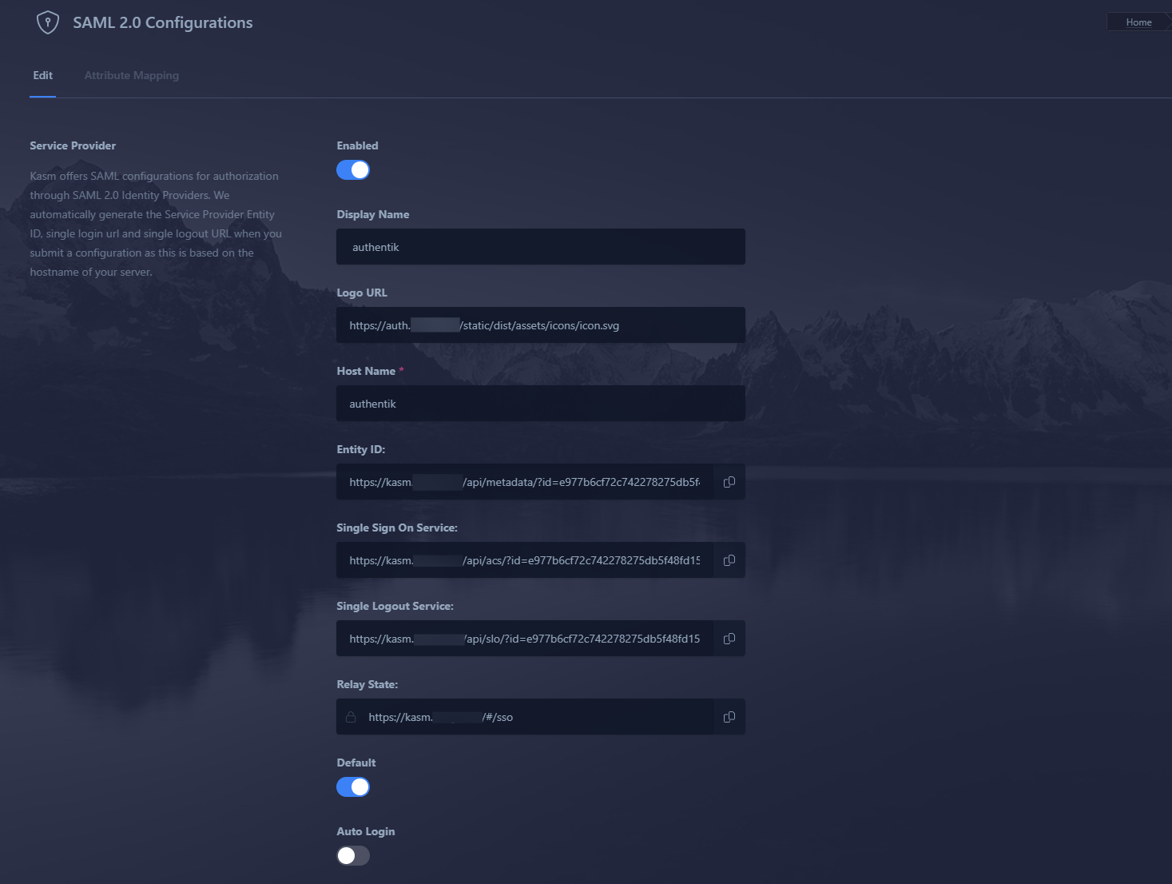Click the Relay State text field

tap(525, 717)
